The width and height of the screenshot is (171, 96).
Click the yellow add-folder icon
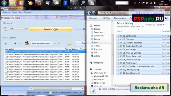pos(69,43)
